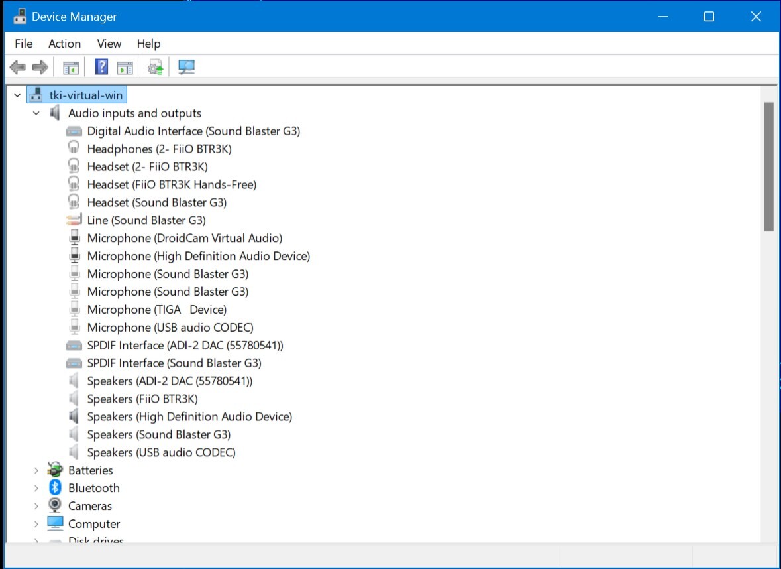Select Microphone (TIGA Device) entry
This screenshot has width=781, height=569.
[157, 310]
